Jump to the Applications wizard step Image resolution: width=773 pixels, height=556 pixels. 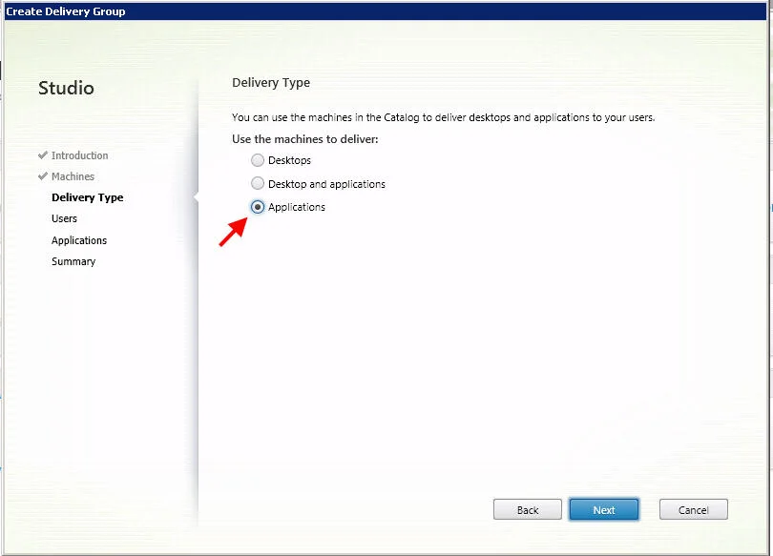pyautogui.click(x=79, y=240)
